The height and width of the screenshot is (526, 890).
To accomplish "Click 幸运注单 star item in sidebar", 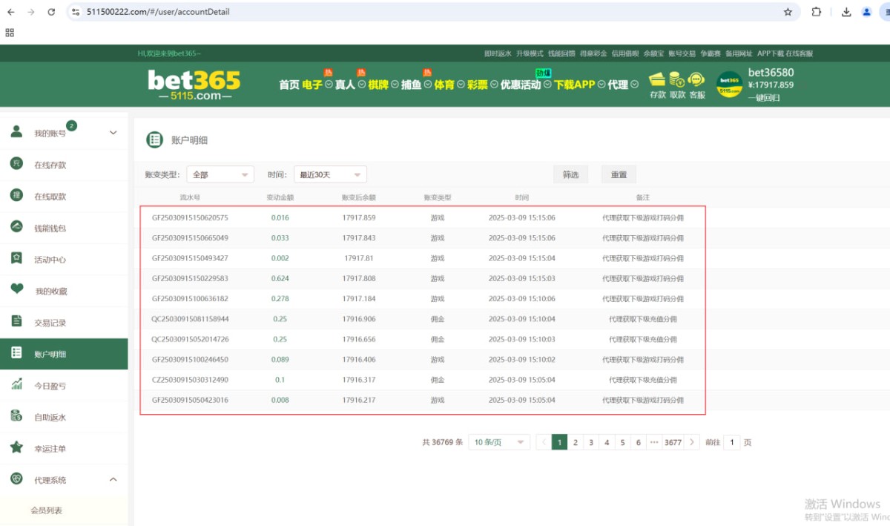I will click(50, 449).
